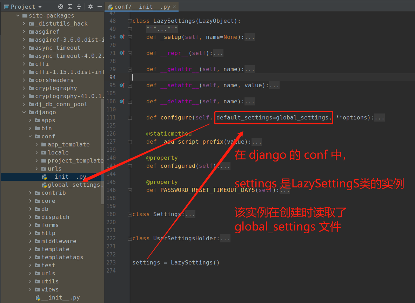Collapse the site-packages folder
This screenshot has width=415, height=303.
tap(18, 15)
